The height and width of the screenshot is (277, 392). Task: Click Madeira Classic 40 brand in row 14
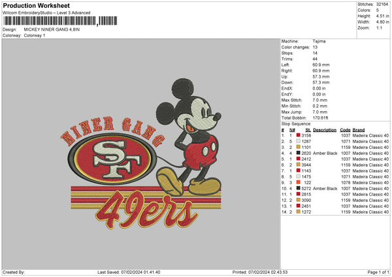(370, 212)
